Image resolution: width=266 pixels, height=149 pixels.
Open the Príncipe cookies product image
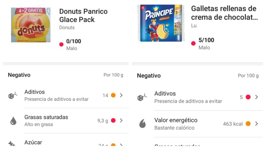click(161, 23)
